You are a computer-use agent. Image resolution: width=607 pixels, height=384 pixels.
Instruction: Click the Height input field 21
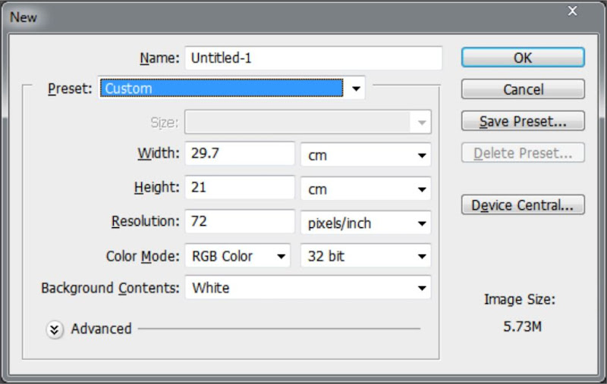pos(240,187)
